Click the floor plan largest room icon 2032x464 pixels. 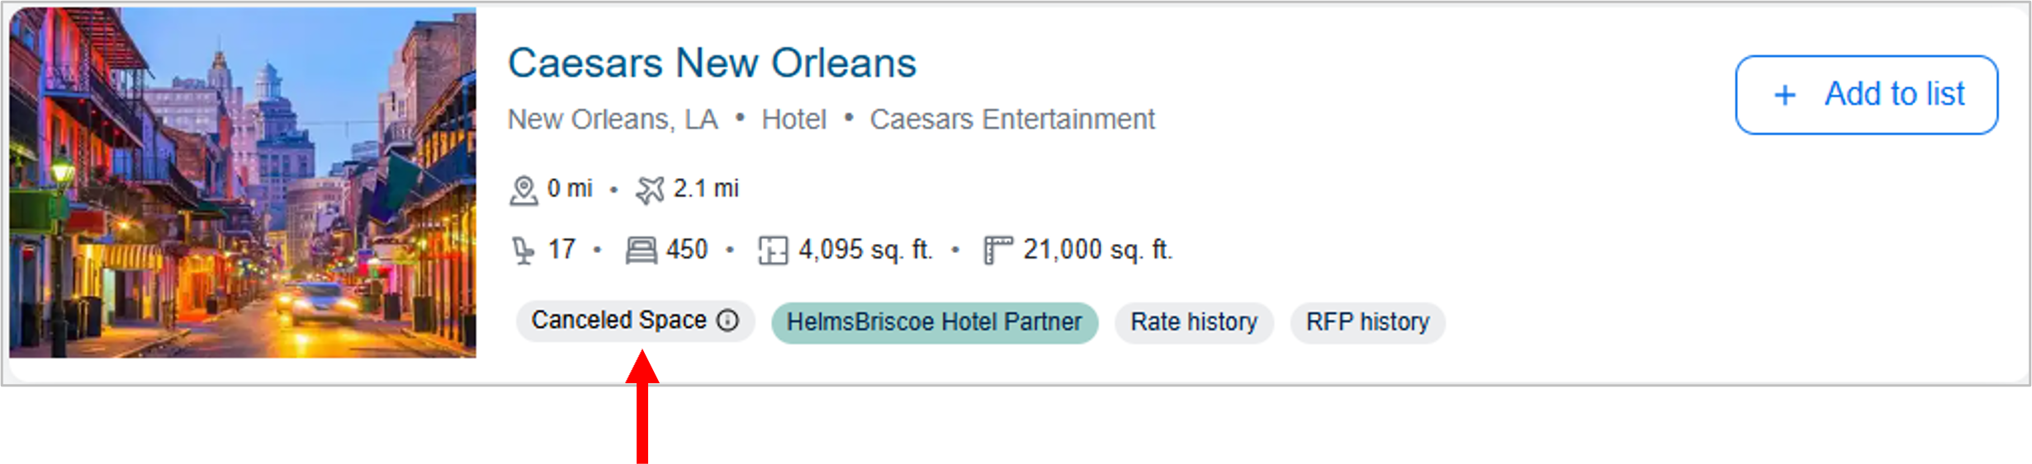click(x=772, y=250)
